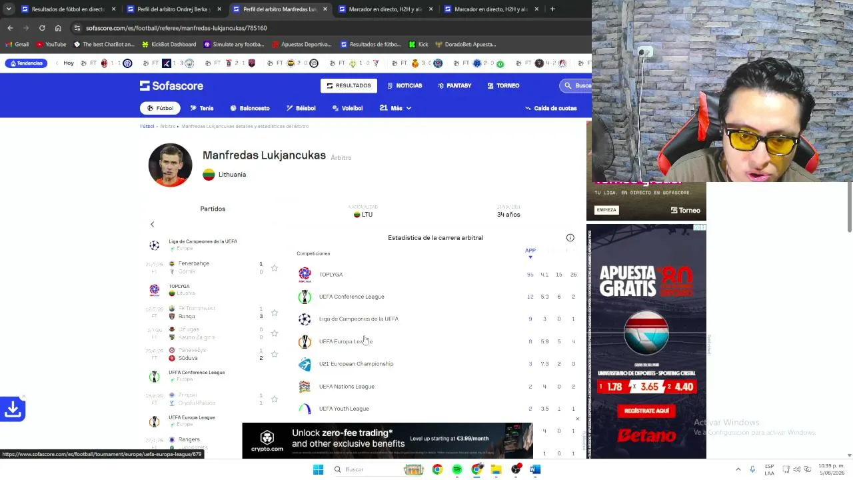
Task: Open the Árbitro breadcrumb link
Action: [167, 127]
